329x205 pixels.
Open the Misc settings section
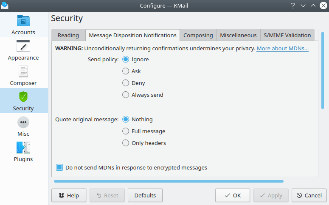coord(23,122)
